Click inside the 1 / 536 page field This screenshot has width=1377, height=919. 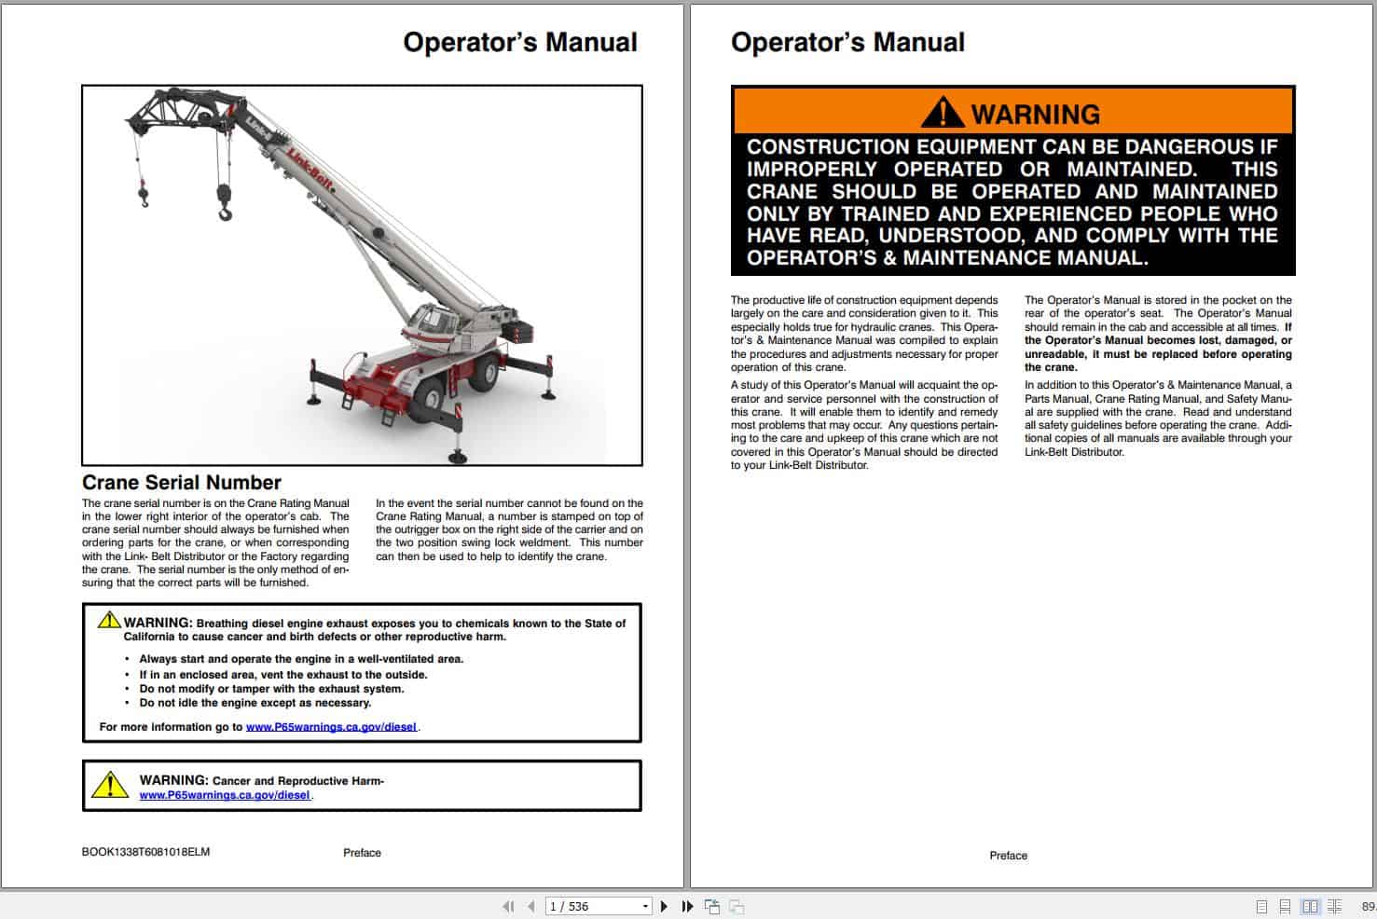pos(578,905)
